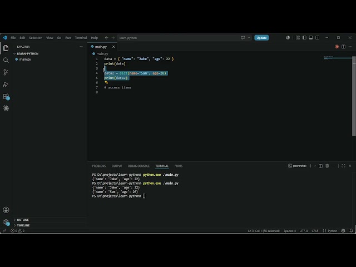Click the Ln 3, Col 1 position indicator

[x=264, y=231]
